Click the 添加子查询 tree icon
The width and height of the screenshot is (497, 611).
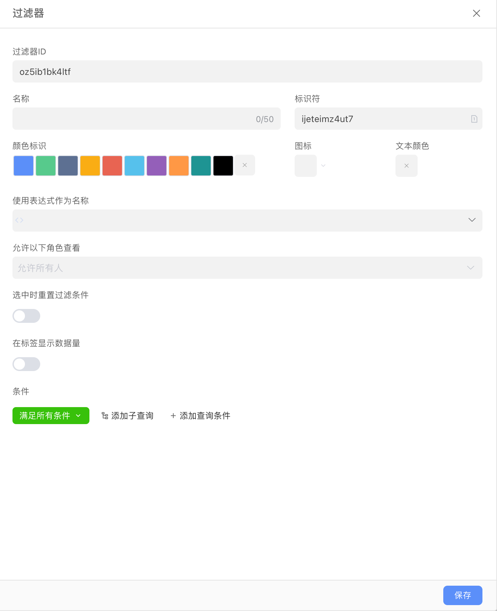pyautogui.click(x=105, y=416)
